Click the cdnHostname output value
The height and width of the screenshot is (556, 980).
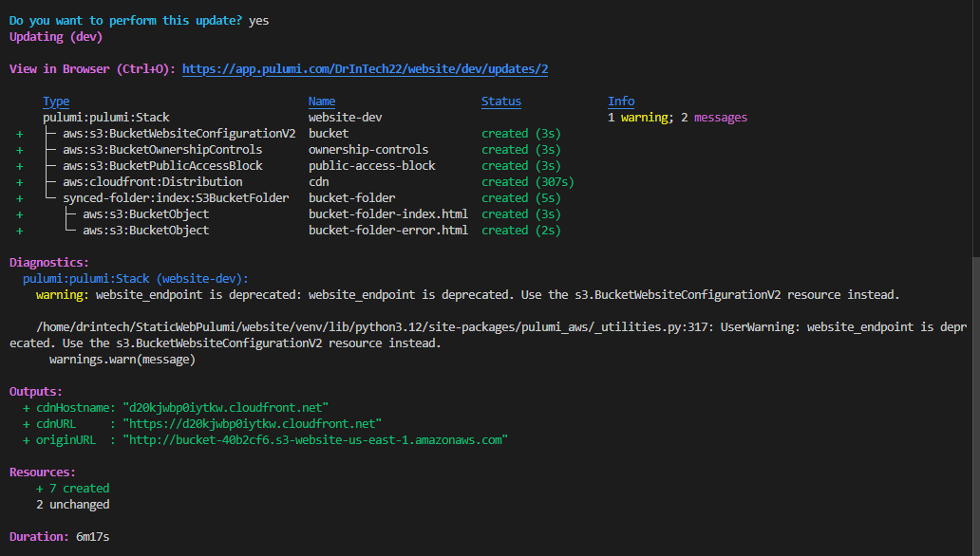click(x=226, y=408)
